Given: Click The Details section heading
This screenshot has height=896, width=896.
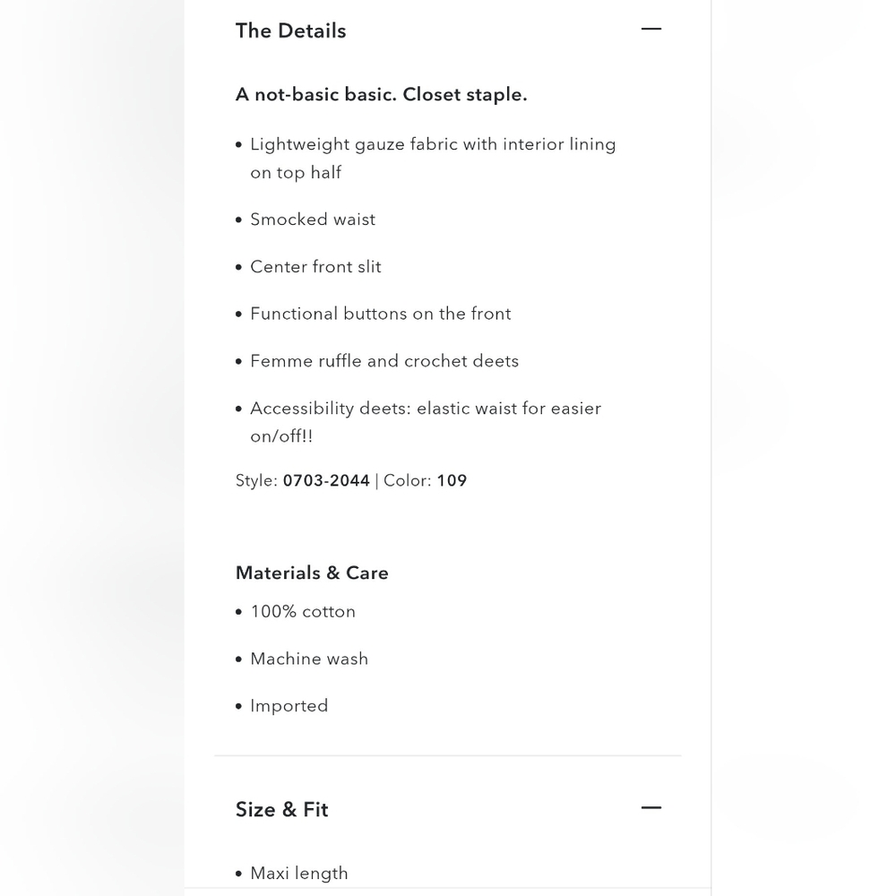Looking at the screenshot, I should pyautogui.click(x=291, y=30).
